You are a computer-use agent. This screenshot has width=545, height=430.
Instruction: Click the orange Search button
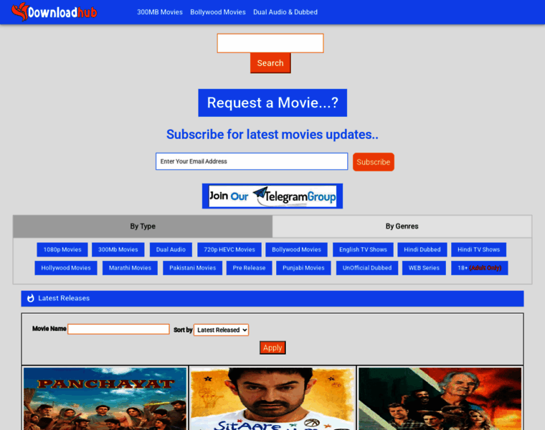[270, 63]
